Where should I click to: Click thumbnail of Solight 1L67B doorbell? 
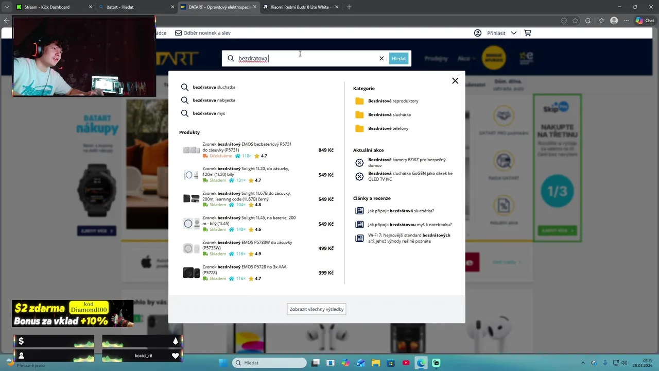click(191, 199)
